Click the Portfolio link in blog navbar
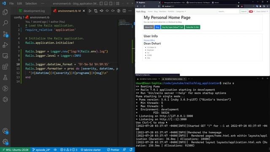 coord(171,11)
